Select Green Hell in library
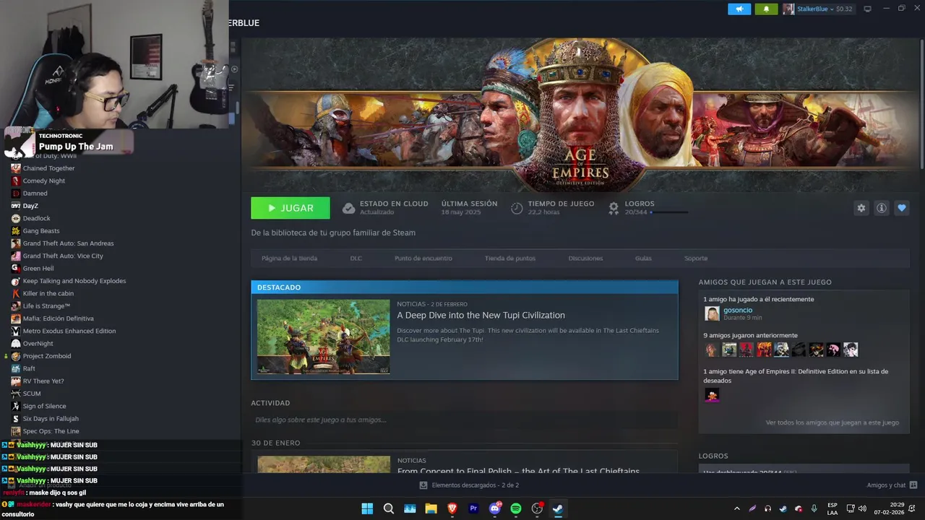 pos(38,269)
